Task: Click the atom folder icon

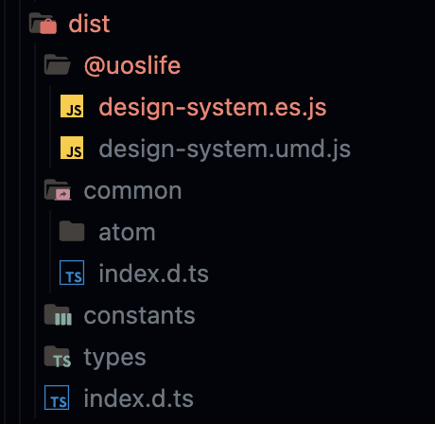Action: pos(72,231)
